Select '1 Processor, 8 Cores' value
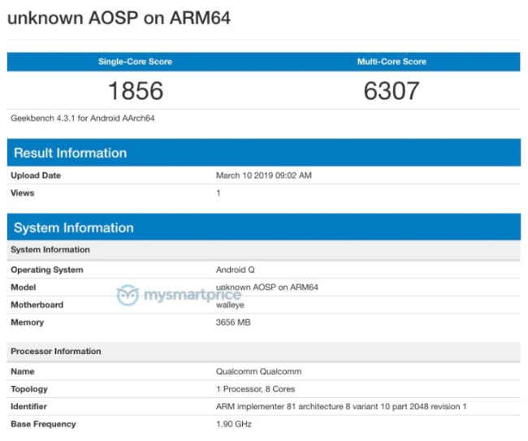 256,389
